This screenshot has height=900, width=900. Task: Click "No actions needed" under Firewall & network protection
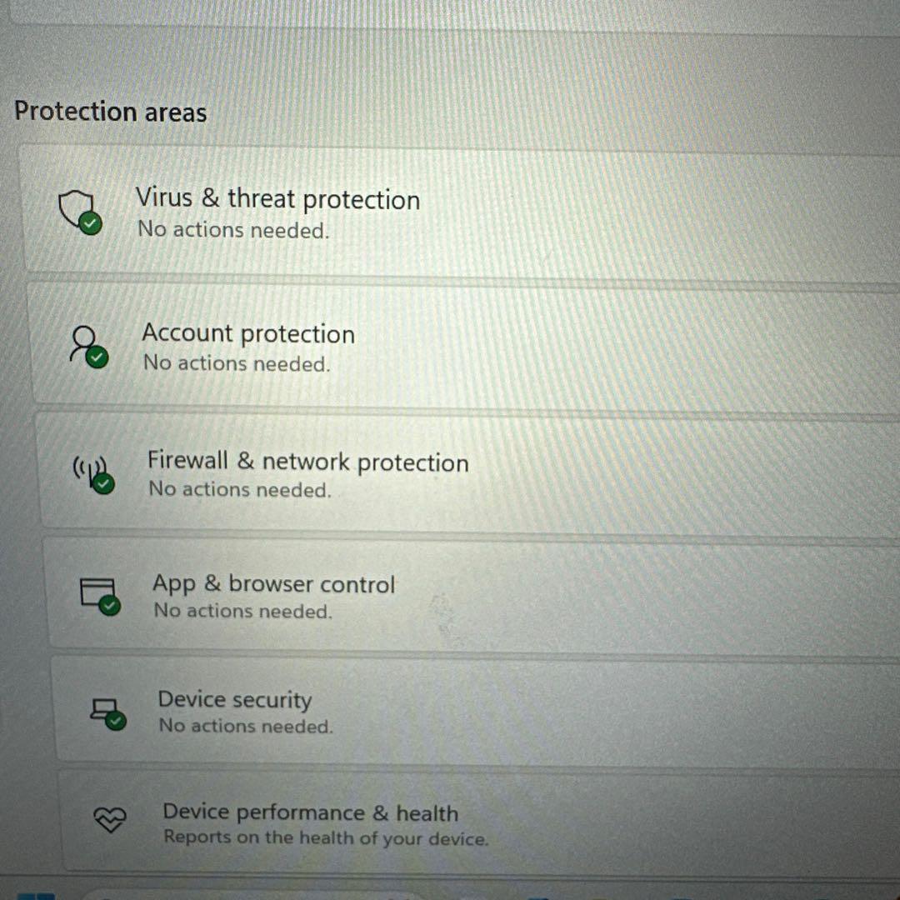(x=240, y=489)
